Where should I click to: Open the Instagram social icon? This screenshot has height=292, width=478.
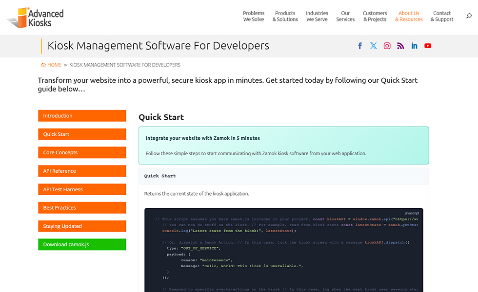(387, 46)
